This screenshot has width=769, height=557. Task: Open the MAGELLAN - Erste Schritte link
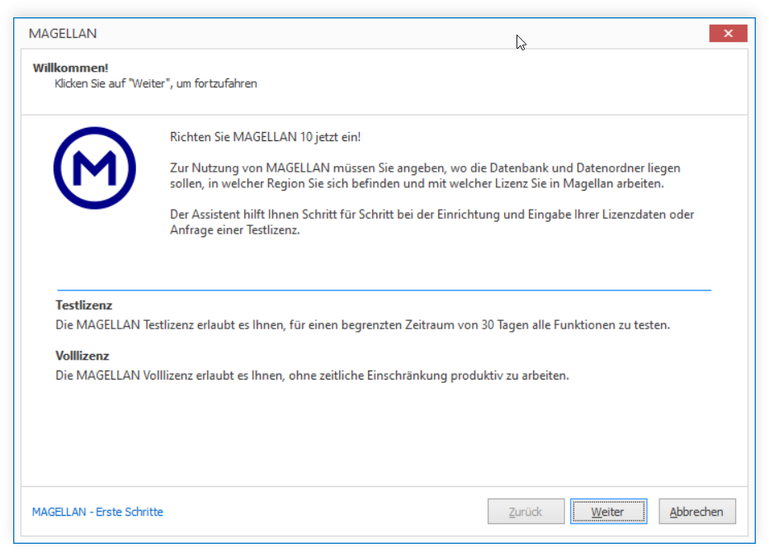coord(97,512)
